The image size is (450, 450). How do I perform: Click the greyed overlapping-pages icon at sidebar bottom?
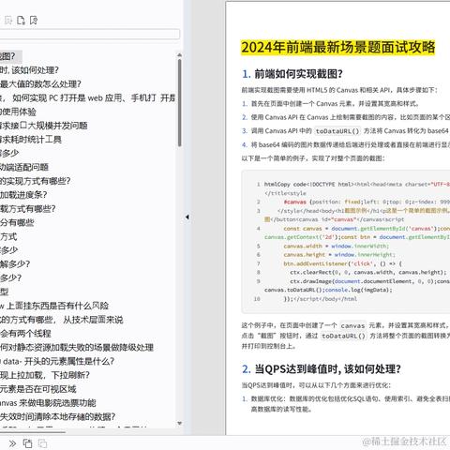coord(42,443)
